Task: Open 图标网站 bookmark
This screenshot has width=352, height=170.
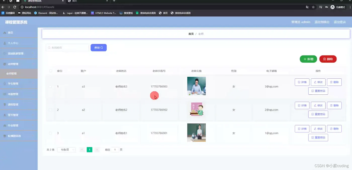Action: click(x=24, y=13)
